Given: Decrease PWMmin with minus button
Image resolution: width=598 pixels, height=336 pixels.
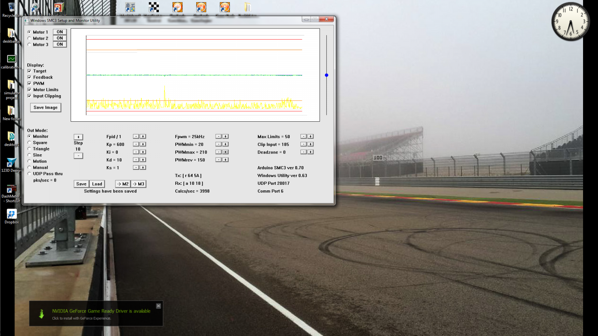Looking at the screenshot, I should coord(219,144).
